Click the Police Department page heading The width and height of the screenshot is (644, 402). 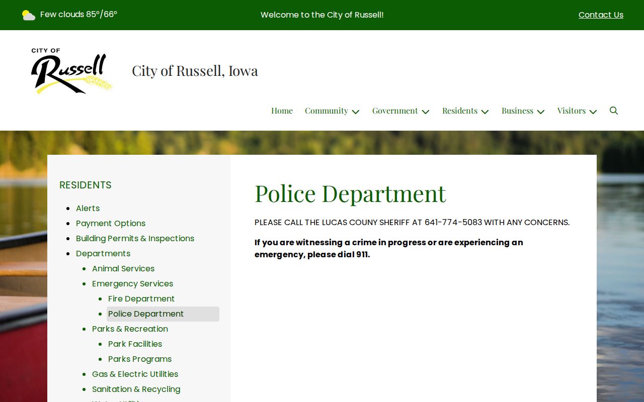tap(350, 193)
